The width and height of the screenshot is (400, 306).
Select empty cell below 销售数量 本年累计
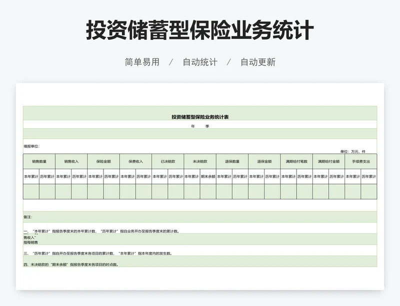point(31,192)
